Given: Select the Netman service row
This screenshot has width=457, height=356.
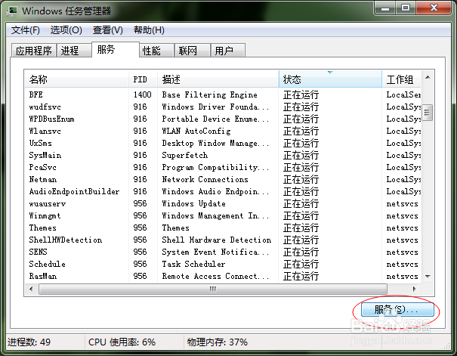Looking at the screenshot, I should coord(223,180).
